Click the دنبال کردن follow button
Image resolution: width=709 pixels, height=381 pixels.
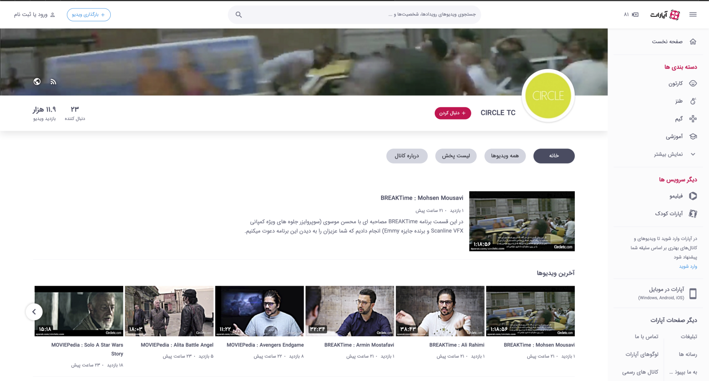(x=452, y=113)
